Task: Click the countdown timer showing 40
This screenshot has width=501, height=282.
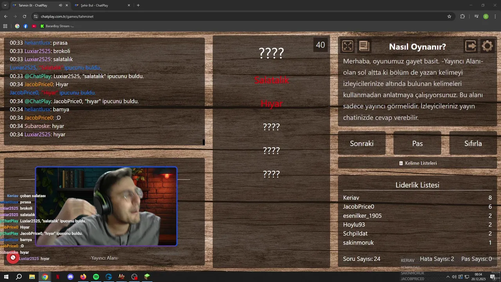Action: coord(320,45)
